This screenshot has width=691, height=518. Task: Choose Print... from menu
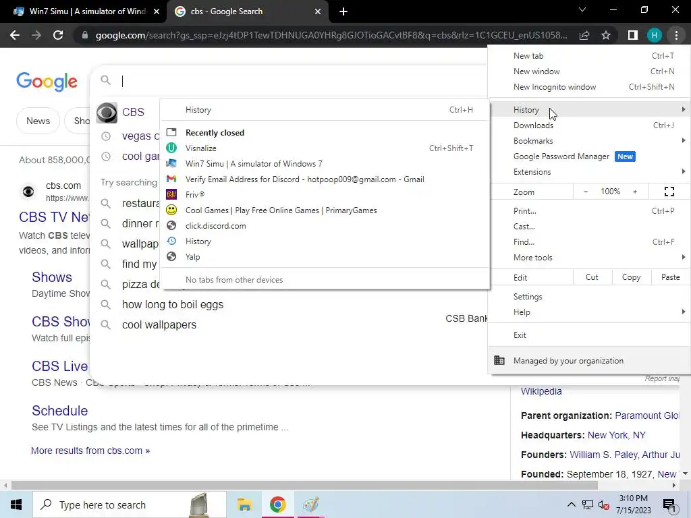[x=589, y=211]
